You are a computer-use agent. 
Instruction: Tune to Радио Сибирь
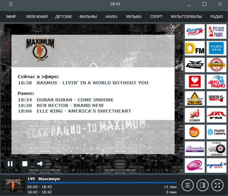tap(216, 132)
